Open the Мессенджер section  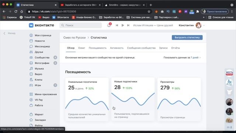pyautogui.click(x=42, y=47)
